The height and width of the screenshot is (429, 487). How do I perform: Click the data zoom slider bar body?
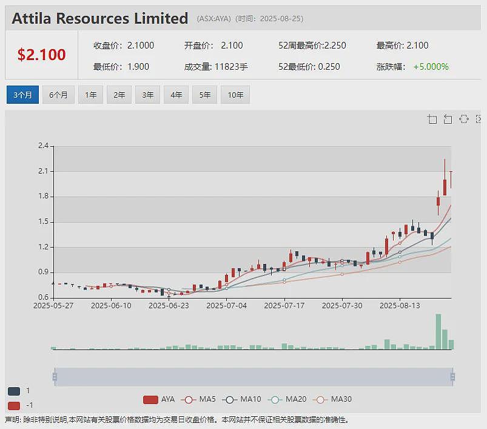click(254, 377)
